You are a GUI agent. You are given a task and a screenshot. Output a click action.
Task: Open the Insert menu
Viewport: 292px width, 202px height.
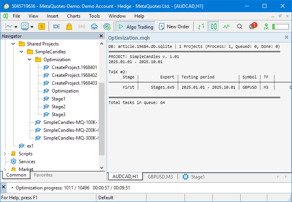53,16
